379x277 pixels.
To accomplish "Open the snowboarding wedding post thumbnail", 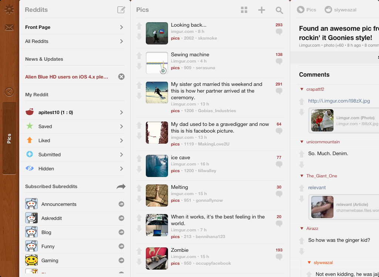I will 157,93.
